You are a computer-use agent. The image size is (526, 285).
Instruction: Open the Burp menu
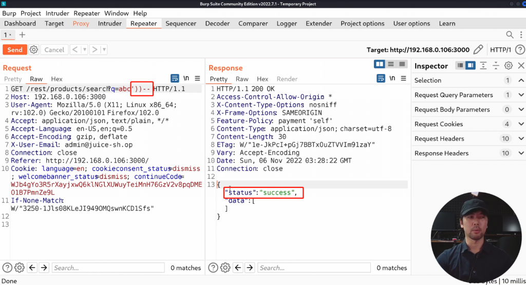9,13
